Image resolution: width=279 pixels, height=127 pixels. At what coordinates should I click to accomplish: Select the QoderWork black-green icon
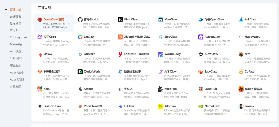point(80,72)
